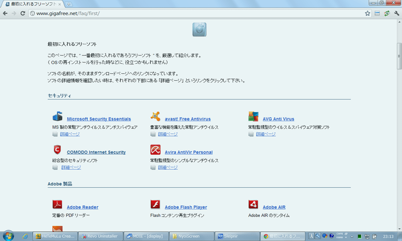The image size is (402, 241).
Task: Select the 最初に入れるフリーソフト browser tab
Action: 33,4
